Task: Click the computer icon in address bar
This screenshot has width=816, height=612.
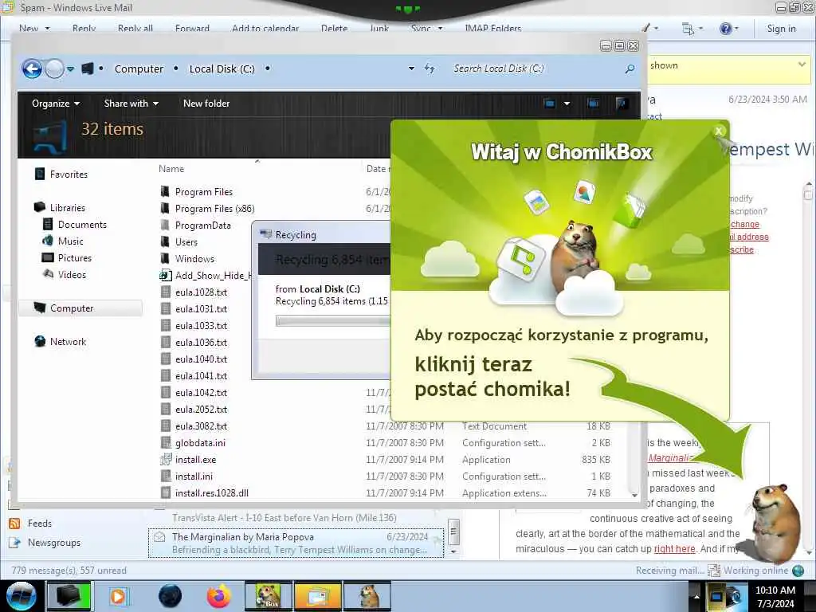Action: click(88, 69)
